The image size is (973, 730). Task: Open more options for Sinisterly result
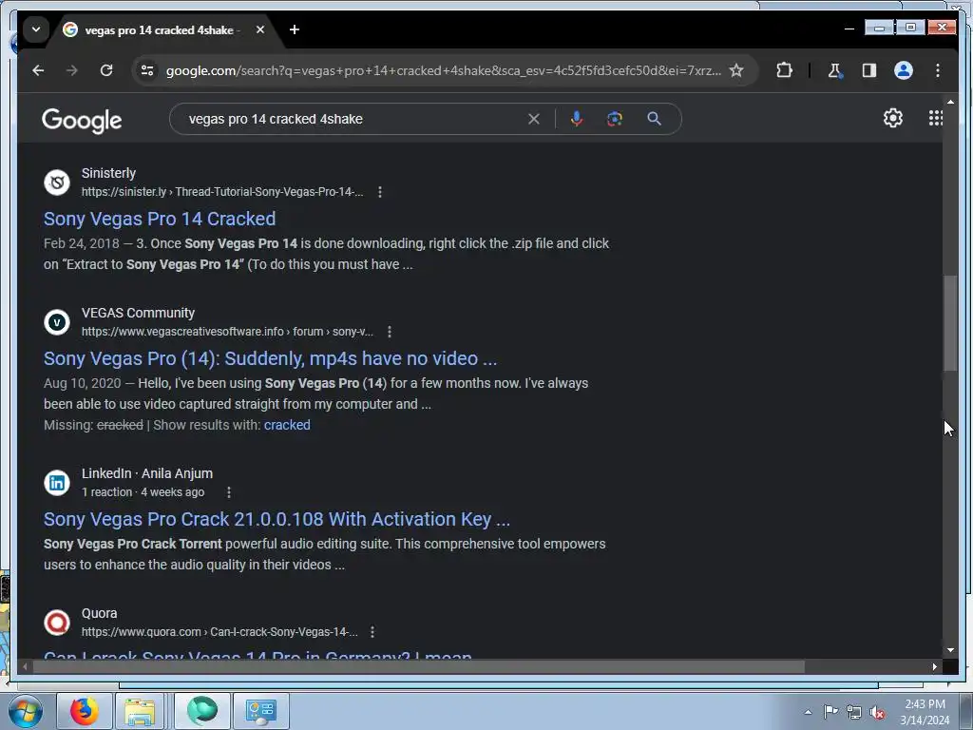pyautogui.click(x=380, y=192)
